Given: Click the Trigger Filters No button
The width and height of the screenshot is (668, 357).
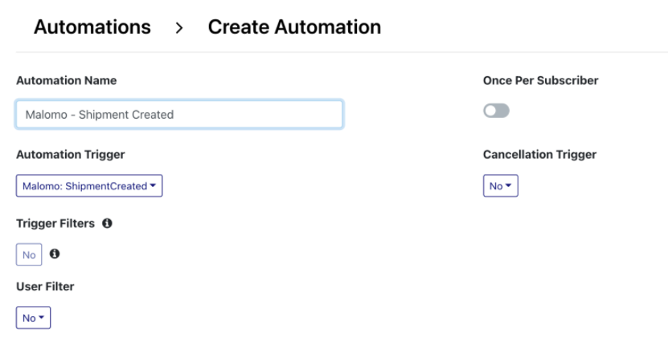Looking at the screenshot, I should click(x=29, y=254).
